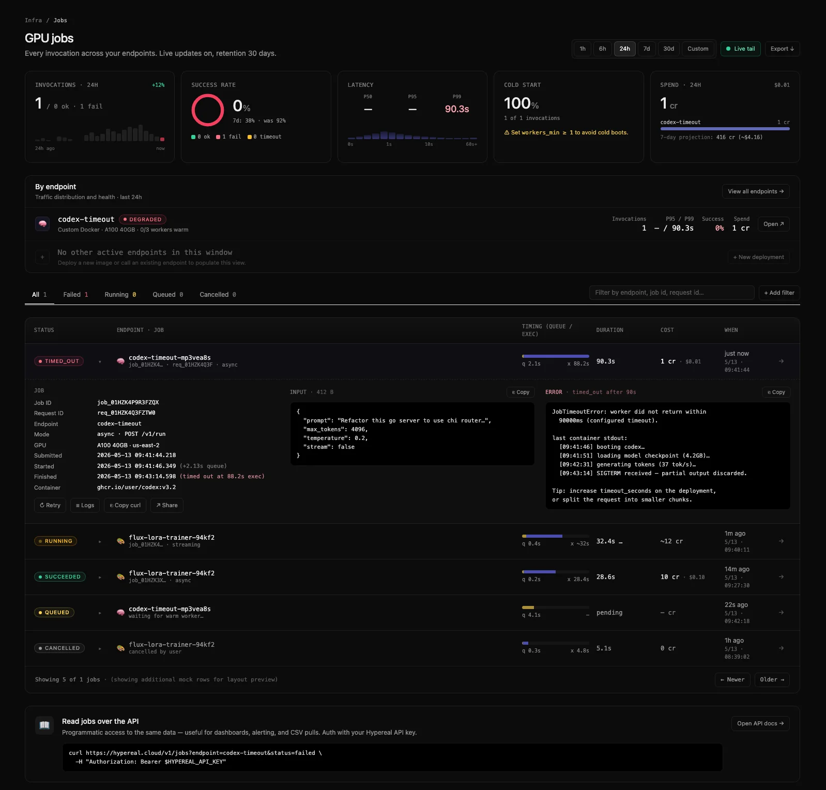Click the DEGRADED status badge
Screen dimensions: 826x790
(143, 219)
